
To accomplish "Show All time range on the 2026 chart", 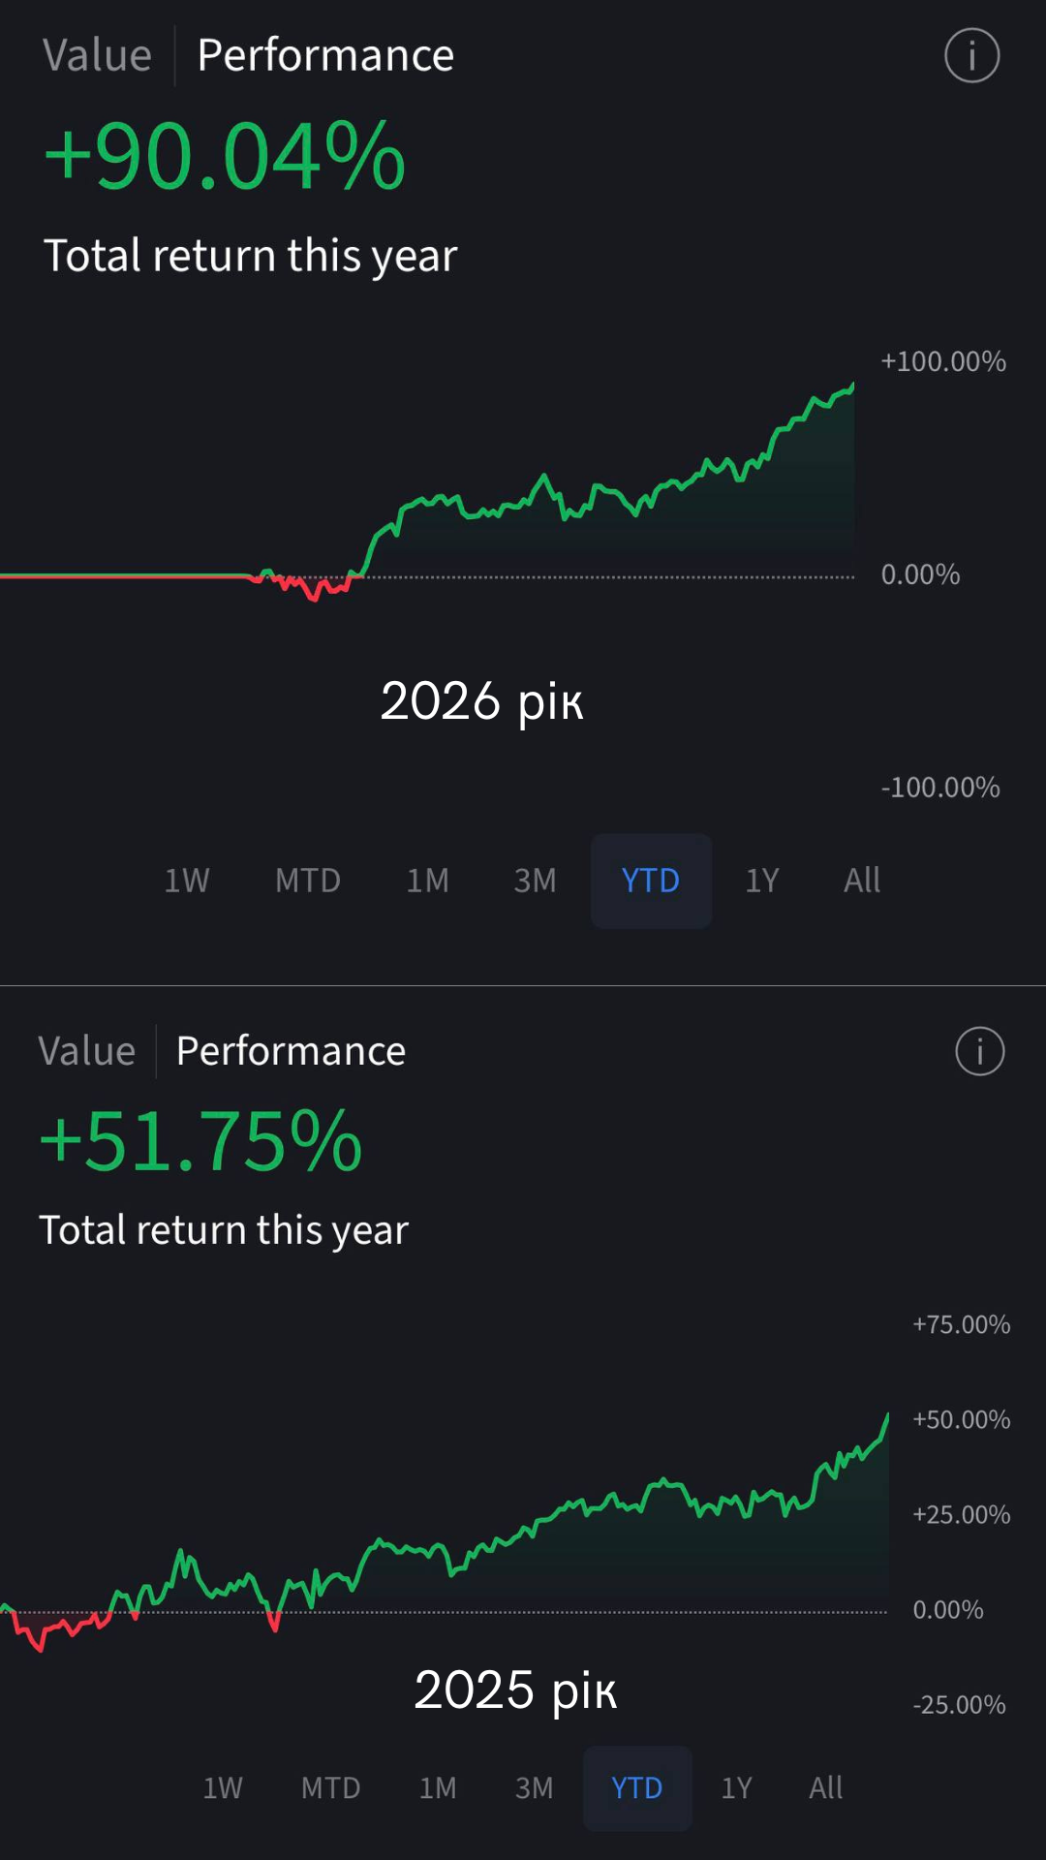I will pos(862,881).
